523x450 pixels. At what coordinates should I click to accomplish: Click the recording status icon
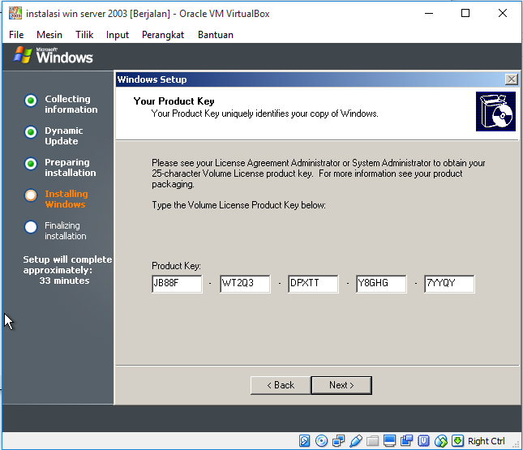(406, 440)
